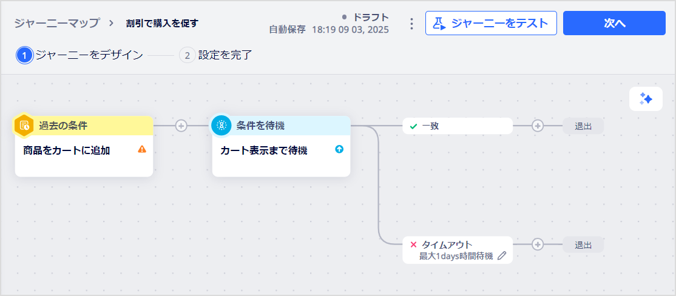
Task: Select the 一致 branch label
Action: pyautogui.click(x=458, y=126)
